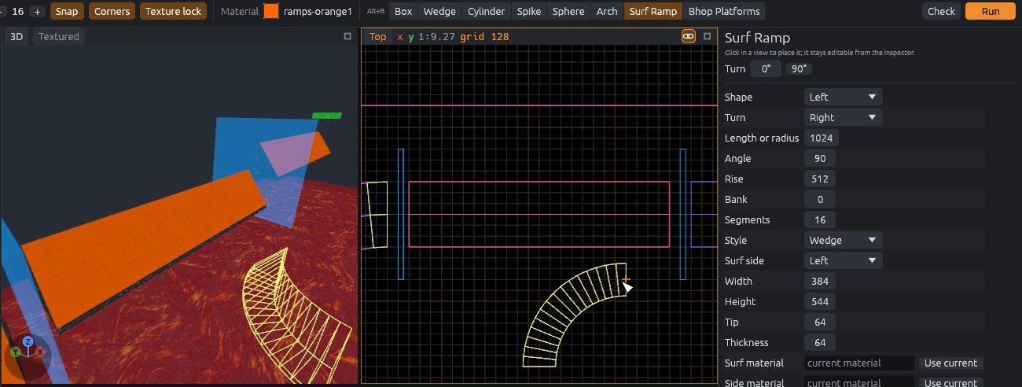1022x387 pixels.
Task: Decrease grid size with the minus button
Action: (2, 12)
